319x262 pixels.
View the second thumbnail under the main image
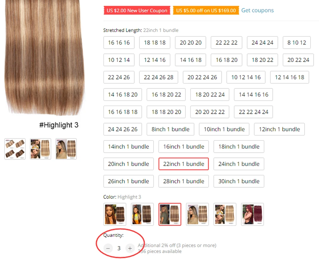pos(41,149)
